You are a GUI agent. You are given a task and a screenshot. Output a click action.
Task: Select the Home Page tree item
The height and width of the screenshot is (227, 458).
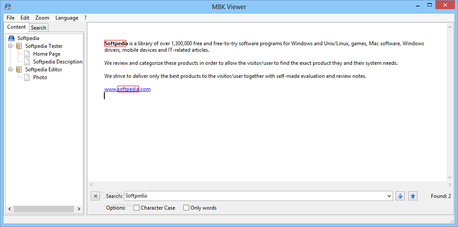[47, 54]
